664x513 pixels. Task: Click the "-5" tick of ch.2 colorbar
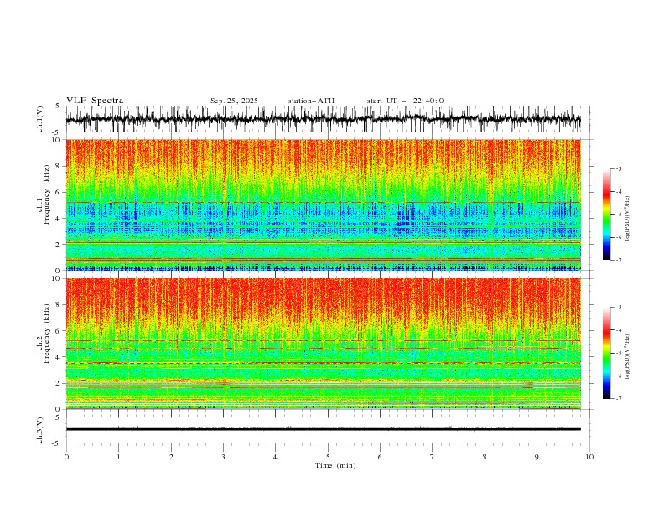pyautogui.click(x=618, y=353)
